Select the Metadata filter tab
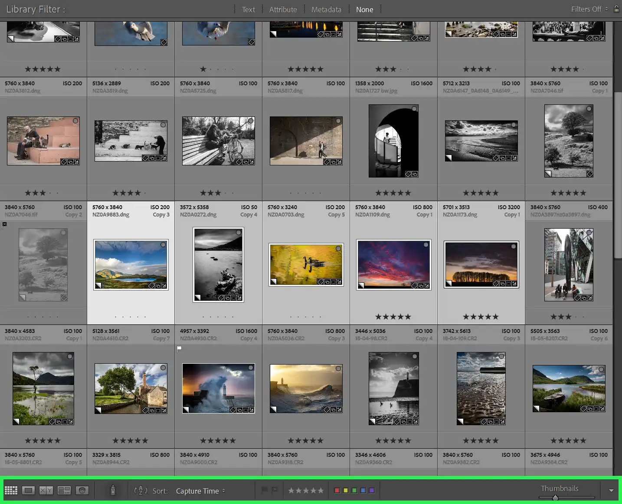The height and width of the screenshot is (504, 622). (326, 10)
